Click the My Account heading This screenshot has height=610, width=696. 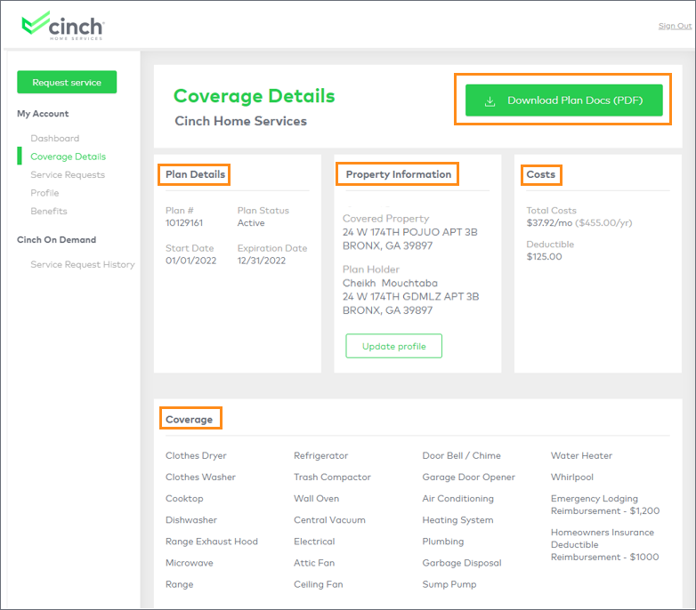[x=43, y=114]
